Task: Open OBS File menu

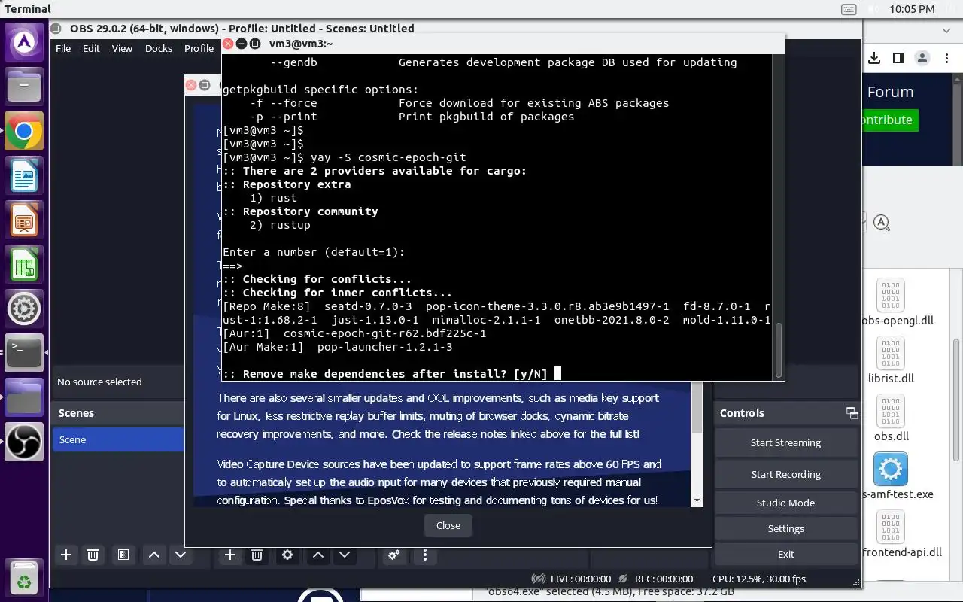Action: 63,48
